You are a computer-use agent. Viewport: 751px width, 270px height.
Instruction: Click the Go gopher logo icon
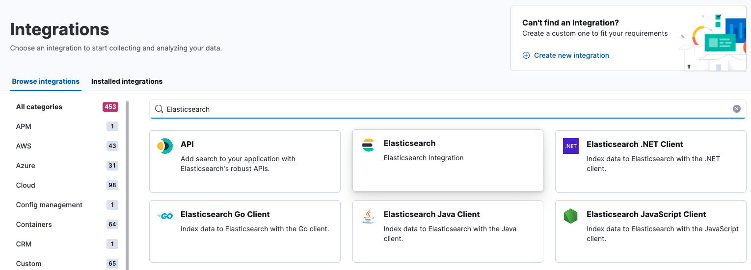165,216
